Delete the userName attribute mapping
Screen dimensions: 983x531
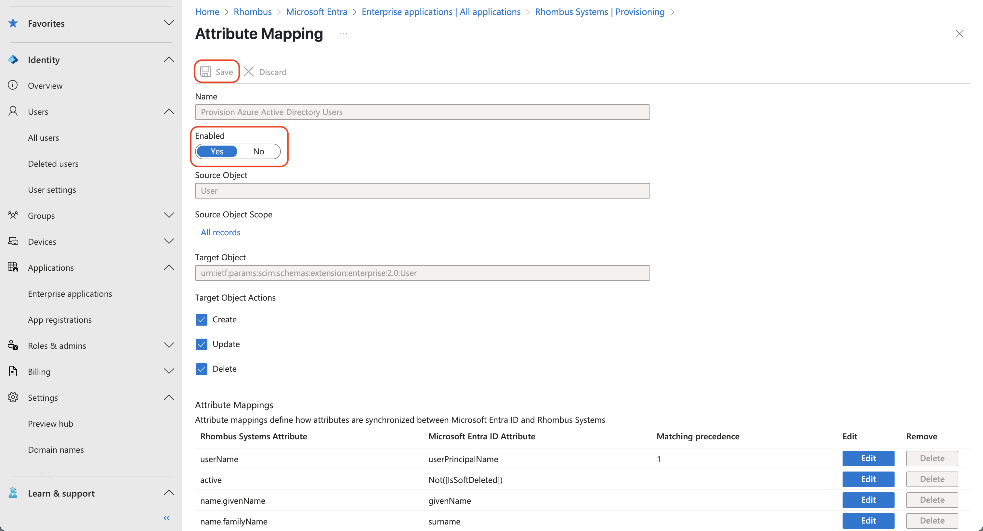[932, 458]
